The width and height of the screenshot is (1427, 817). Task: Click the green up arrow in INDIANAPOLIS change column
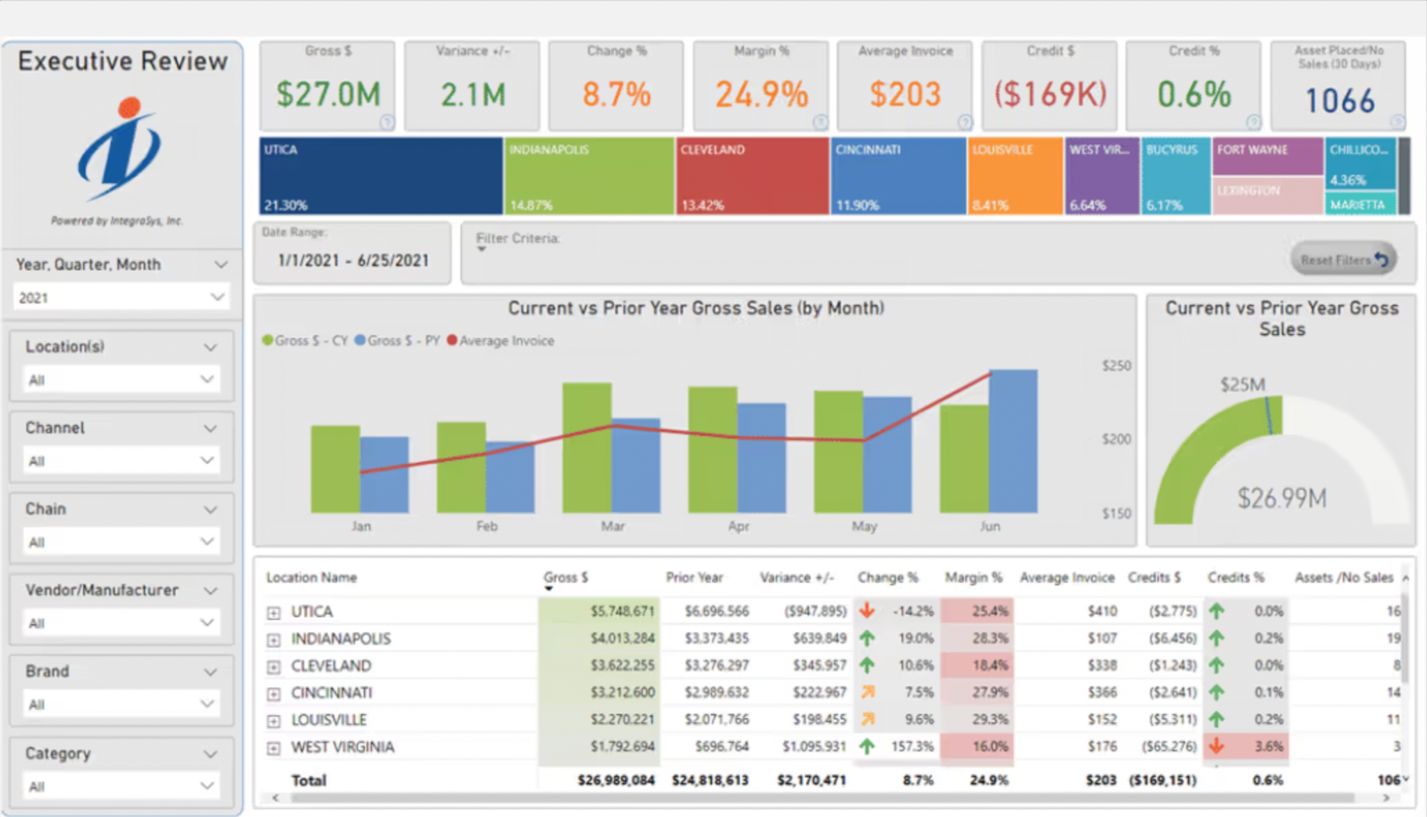click(867, 638)
